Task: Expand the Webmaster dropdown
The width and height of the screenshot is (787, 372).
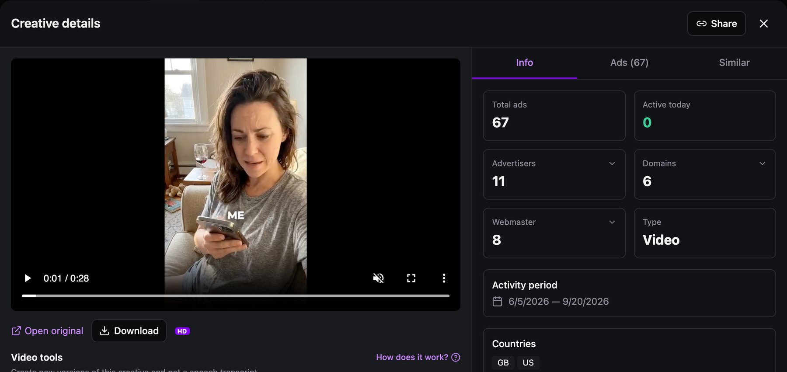Action: [612, 222]
